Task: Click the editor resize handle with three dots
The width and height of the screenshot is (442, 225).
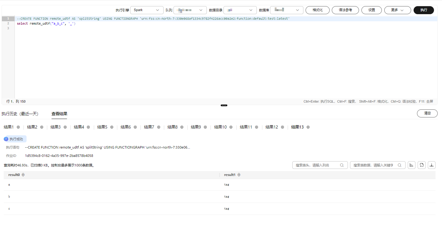Action: 224,105
